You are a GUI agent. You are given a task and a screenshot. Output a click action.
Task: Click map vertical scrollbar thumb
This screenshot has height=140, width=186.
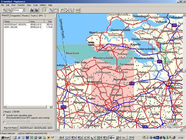pyautogui.click(x=184, y=71)
